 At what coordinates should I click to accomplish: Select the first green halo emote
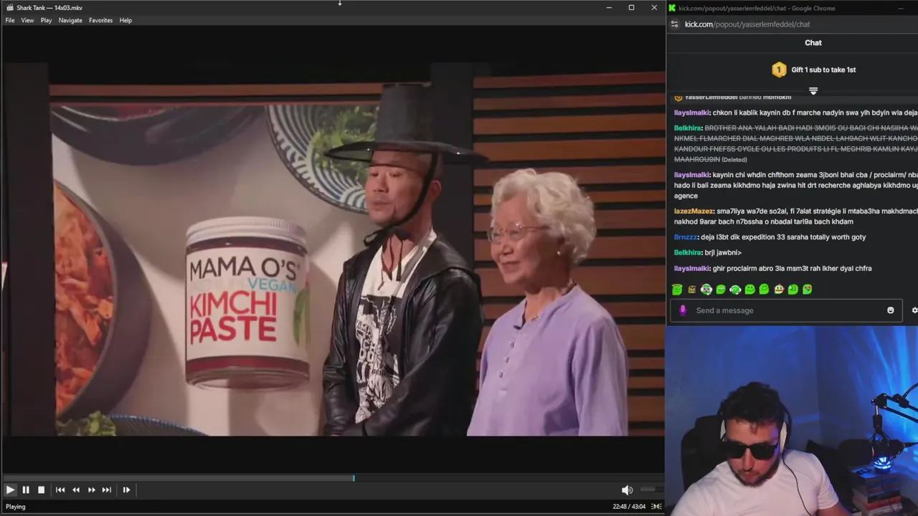pos(677,290)
